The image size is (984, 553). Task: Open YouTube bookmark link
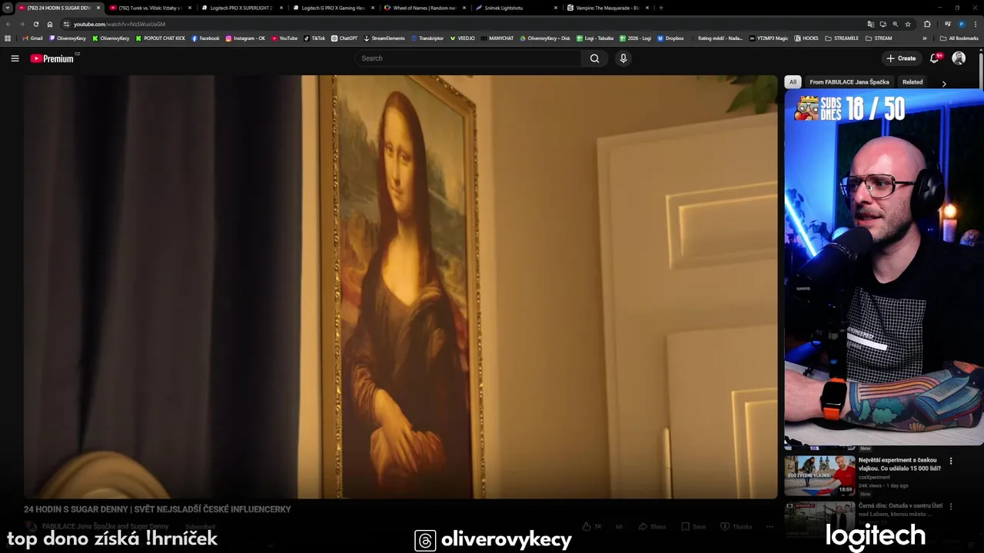(284, 38)
